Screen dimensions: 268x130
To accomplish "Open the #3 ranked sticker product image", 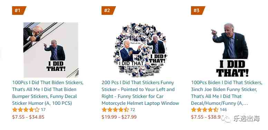I will click(230, 50).
